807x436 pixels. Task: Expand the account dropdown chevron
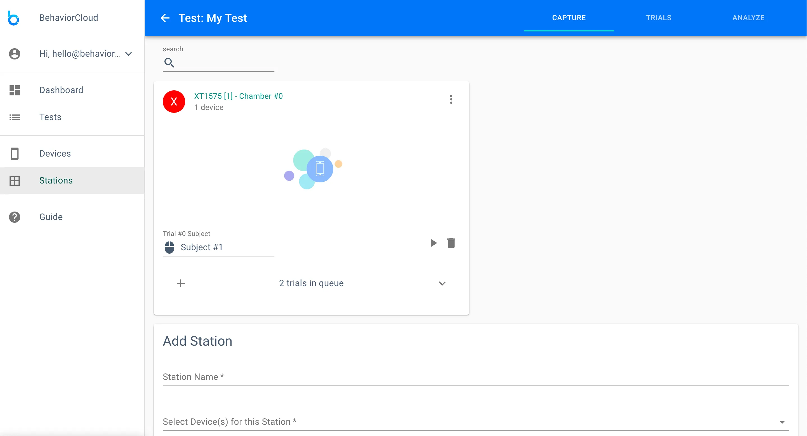[x=128, y=54]
